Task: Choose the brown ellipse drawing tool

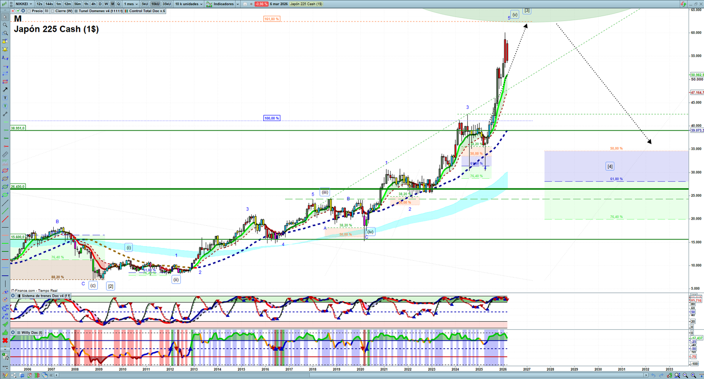Action: point(5,179)
